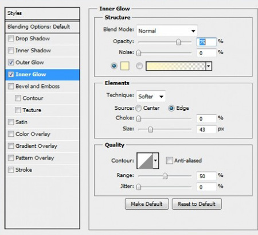Select Blending Options: Default
Image resolution: width=258 pixels, height=235 pixels.
[42, 27]
